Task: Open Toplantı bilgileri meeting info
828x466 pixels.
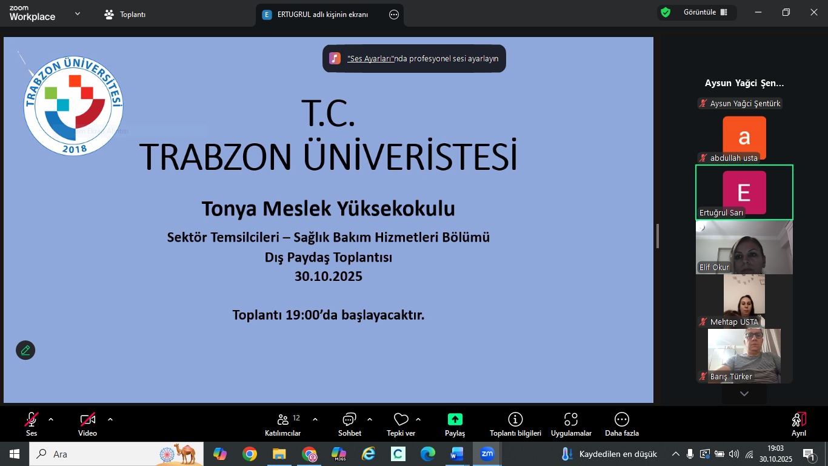Action: pos(515,420)
